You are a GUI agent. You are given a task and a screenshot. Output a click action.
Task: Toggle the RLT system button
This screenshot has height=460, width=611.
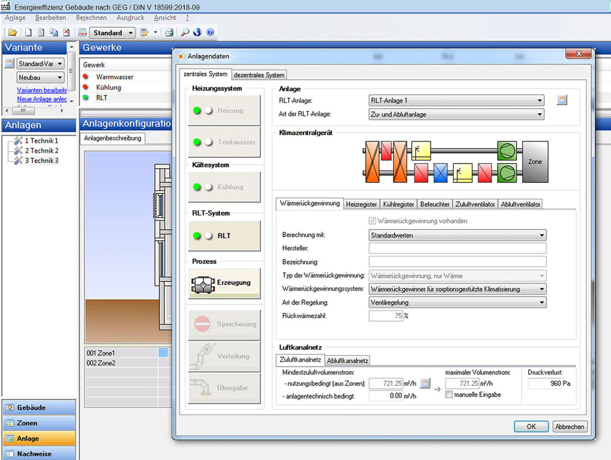(225, 236)
